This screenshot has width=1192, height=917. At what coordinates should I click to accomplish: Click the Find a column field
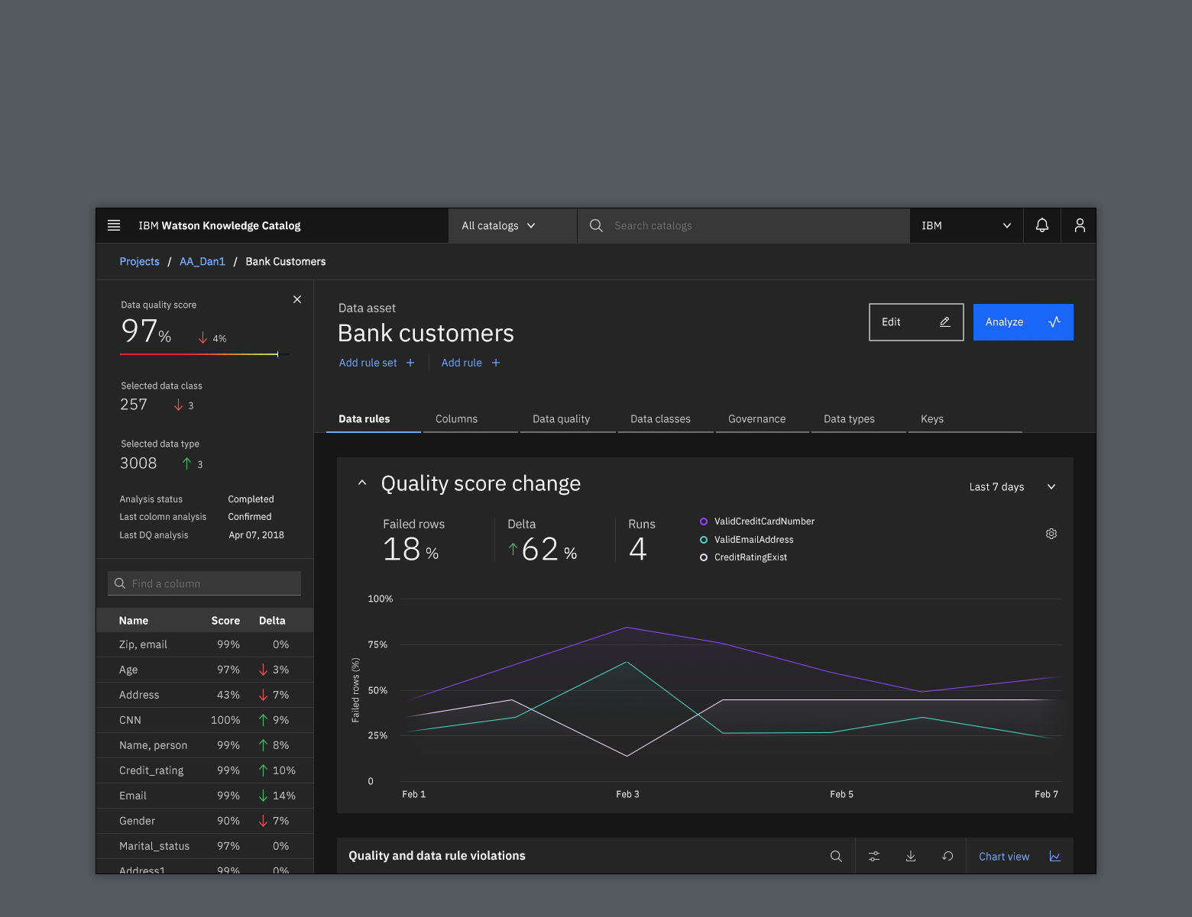[x=205, y=583]
